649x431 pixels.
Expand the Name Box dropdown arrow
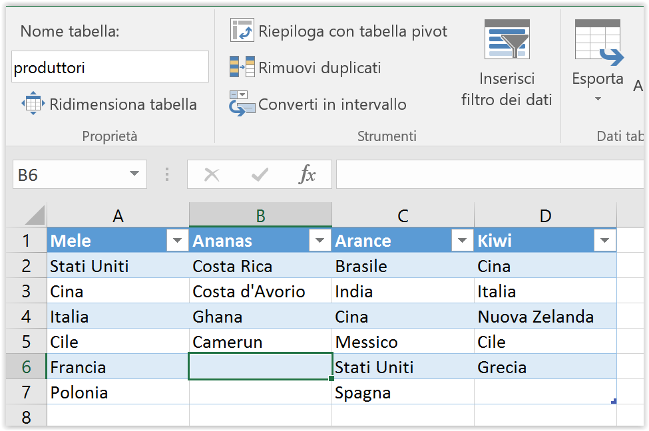pos(134,174)
